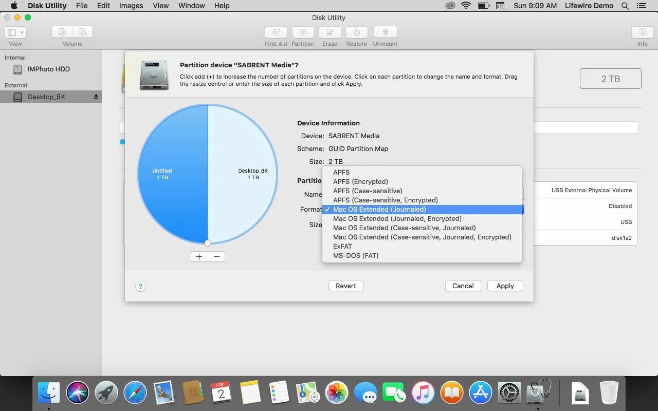The width and height of the screenshot is (658, 411).
Task: Click the pie chart resize handle
Action: 208,243
